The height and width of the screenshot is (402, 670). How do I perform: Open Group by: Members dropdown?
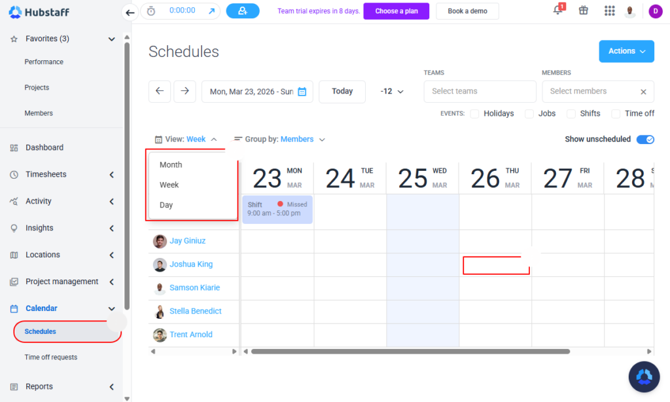[x=279, y=139]
